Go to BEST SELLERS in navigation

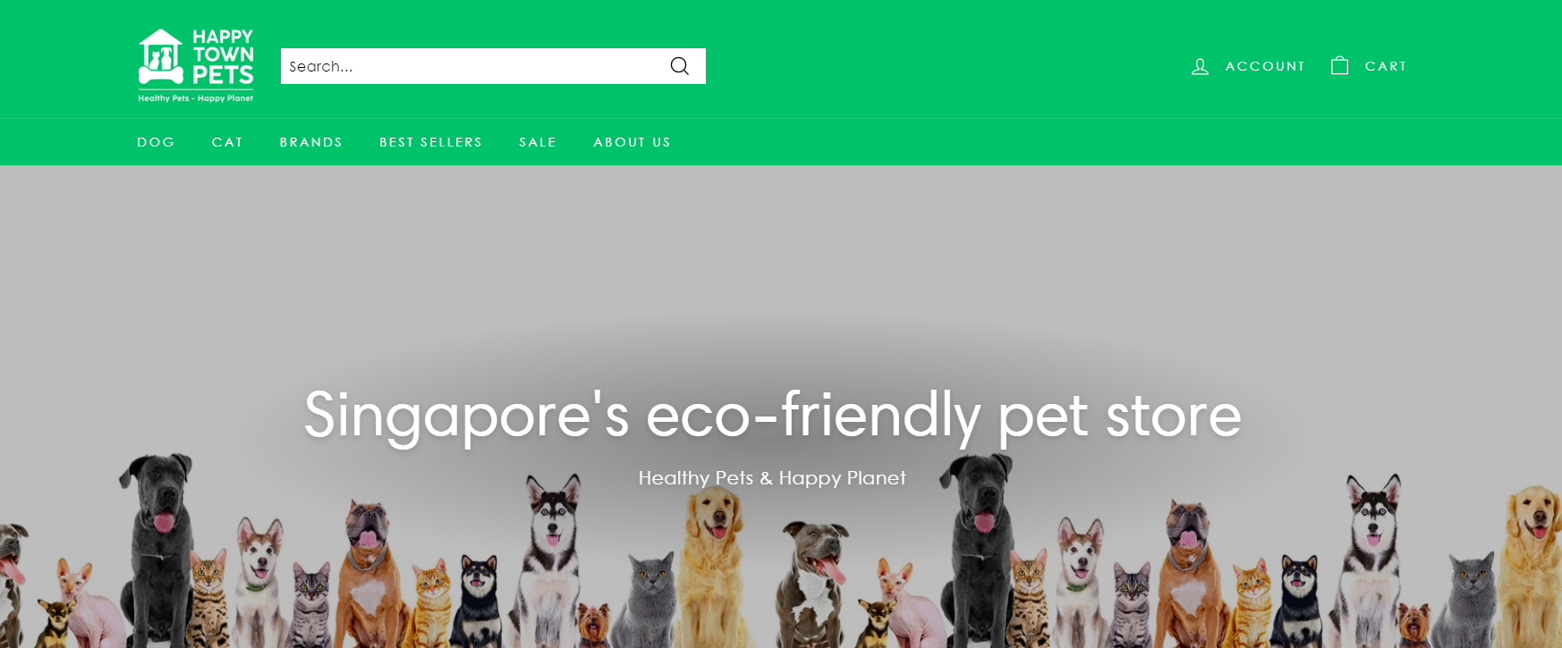click(430, 142)
